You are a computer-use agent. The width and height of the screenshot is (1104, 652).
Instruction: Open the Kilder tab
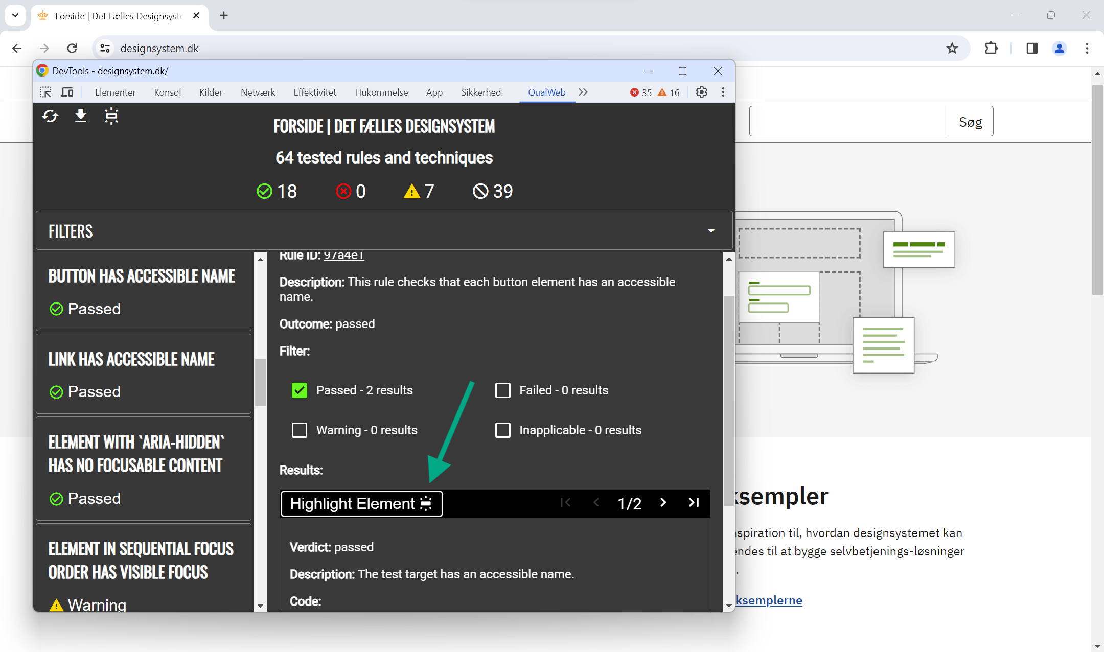(x=211, y=92)
